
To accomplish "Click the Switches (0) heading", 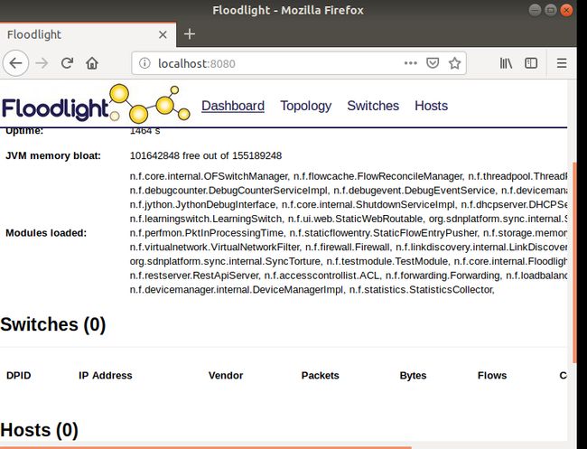I will (x=53, y=324).
